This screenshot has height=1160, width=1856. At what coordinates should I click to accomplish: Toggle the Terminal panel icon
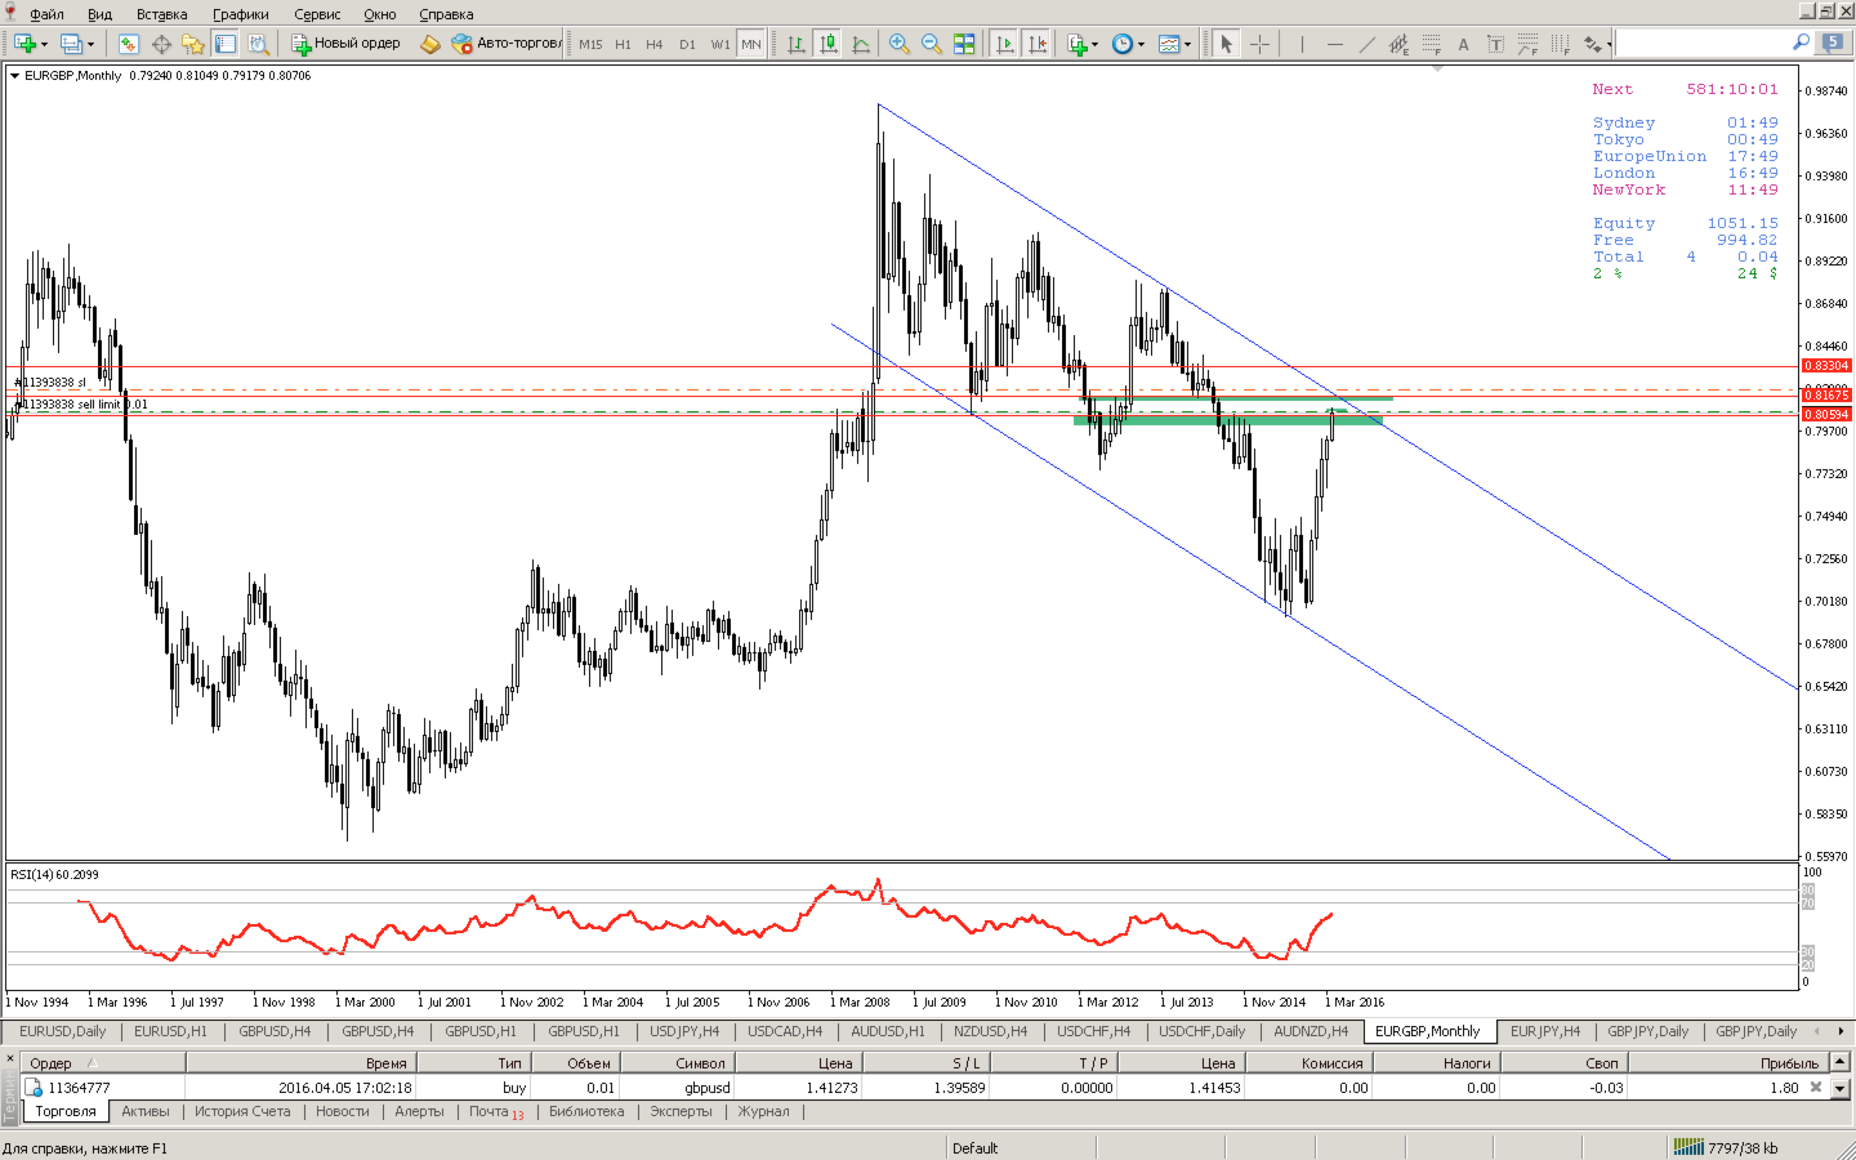(x=226, y=44)
